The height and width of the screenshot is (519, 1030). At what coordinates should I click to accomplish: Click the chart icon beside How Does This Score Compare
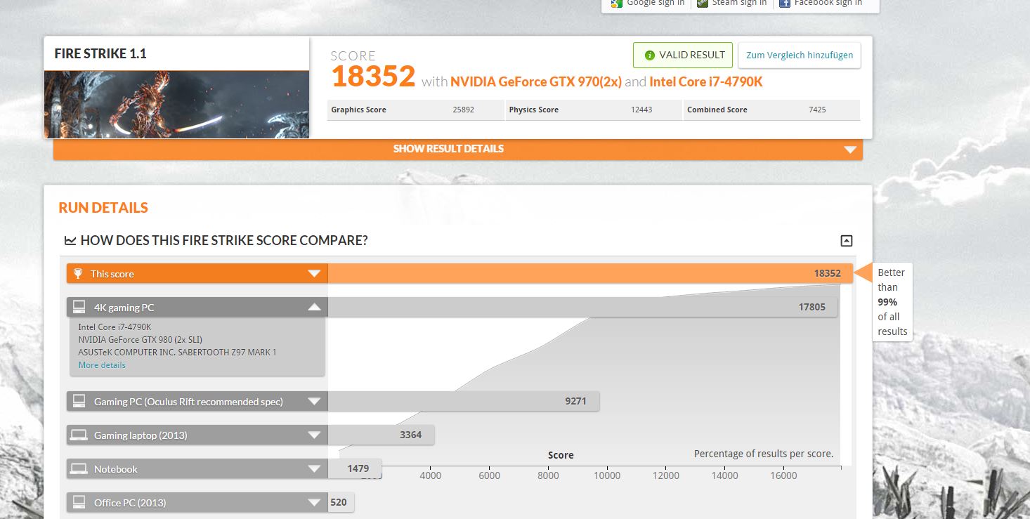click(x=70, y=241)
